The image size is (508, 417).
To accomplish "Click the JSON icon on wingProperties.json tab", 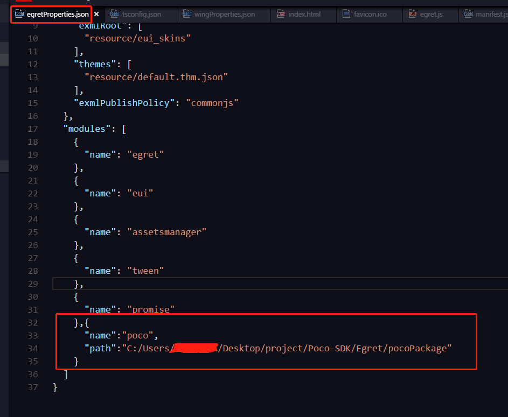I will click(187, 13).
